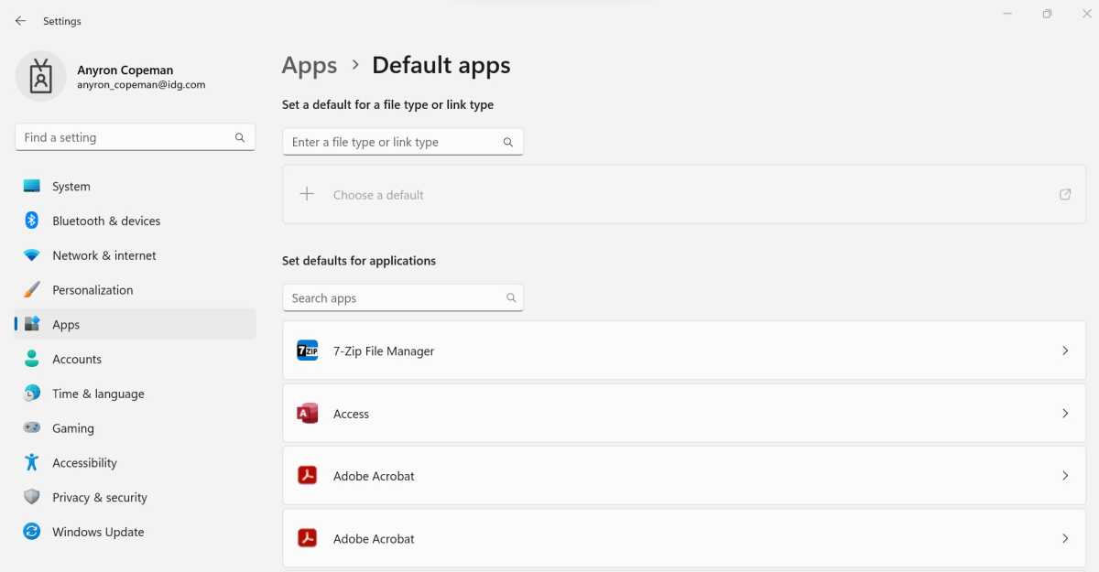The height and width of the screenshot is (572, 1099).
Task: Click the Apps icon in sidebar
Action: 32,324
